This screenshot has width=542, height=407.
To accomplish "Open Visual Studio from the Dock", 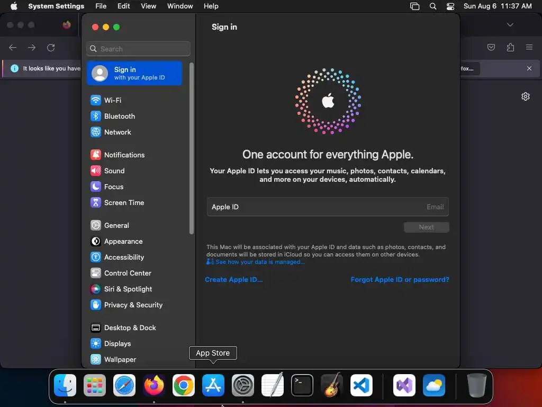I will click(404, 385).
